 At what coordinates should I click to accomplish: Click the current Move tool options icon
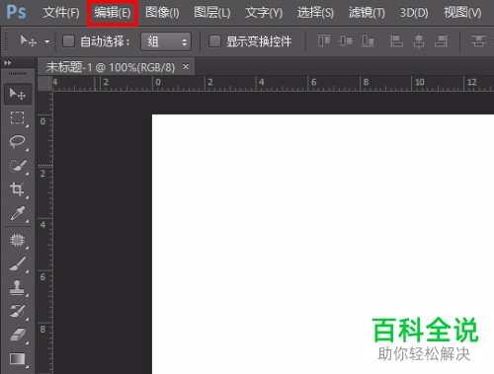tap(28, 41)
